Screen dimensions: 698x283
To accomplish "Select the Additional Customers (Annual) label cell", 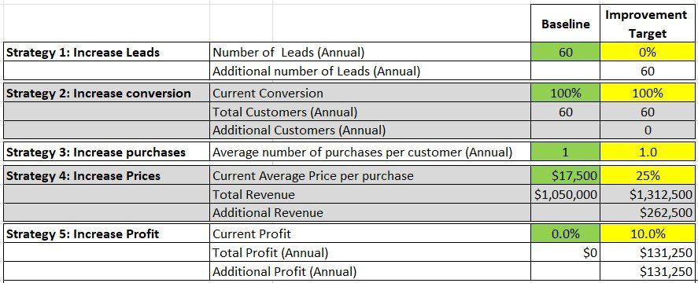I will (371, 130).
